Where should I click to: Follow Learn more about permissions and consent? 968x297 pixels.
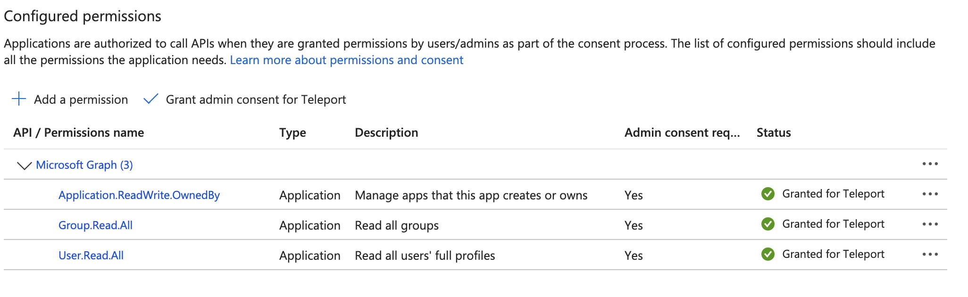coord(347,60)
